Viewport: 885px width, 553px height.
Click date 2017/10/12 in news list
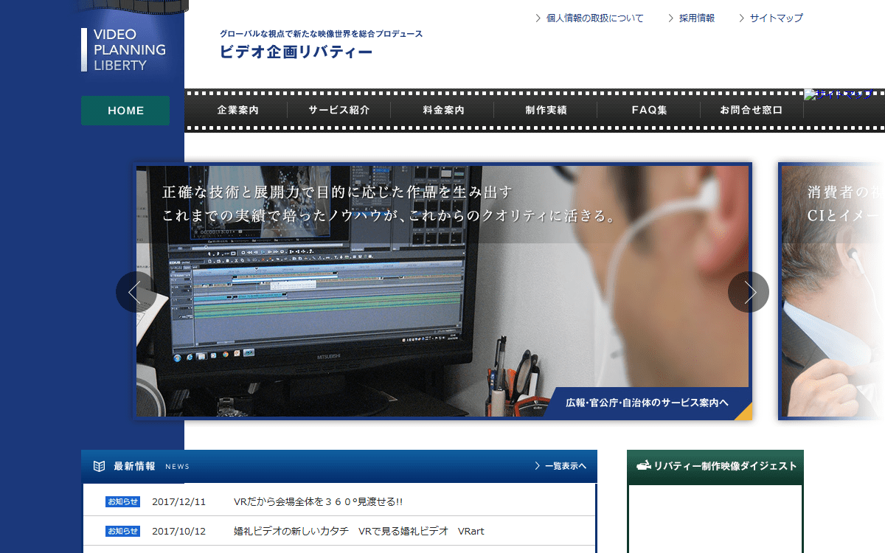pos(178,531)
